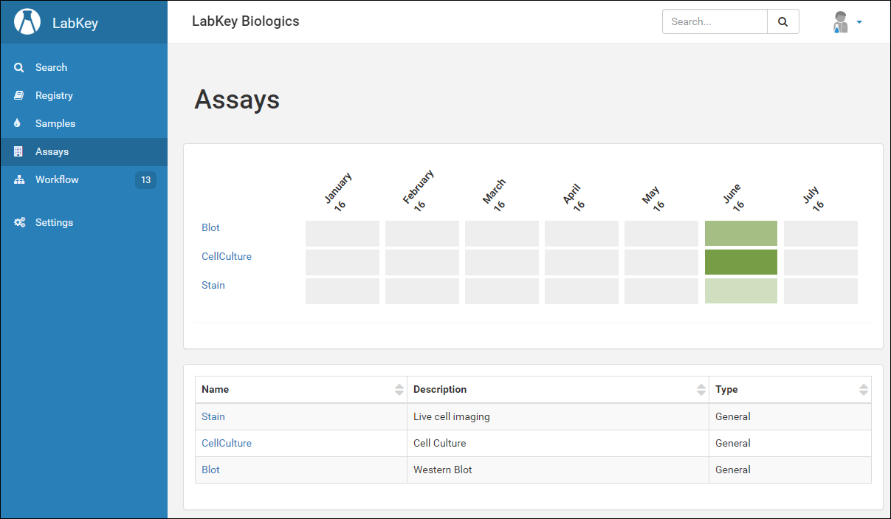
Task: Click the Search magnifier icon in sidebar
Action: 19,67
